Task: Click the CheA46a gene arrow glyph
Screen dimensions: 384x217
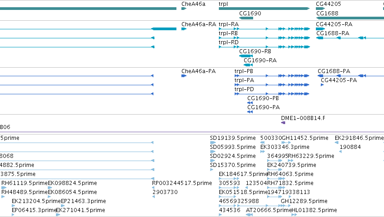Action: [184, 9]
